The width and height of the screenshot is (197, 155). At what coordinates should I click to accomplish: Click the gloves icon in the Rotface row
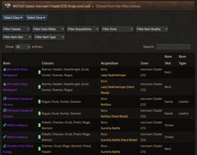point(5,99)
